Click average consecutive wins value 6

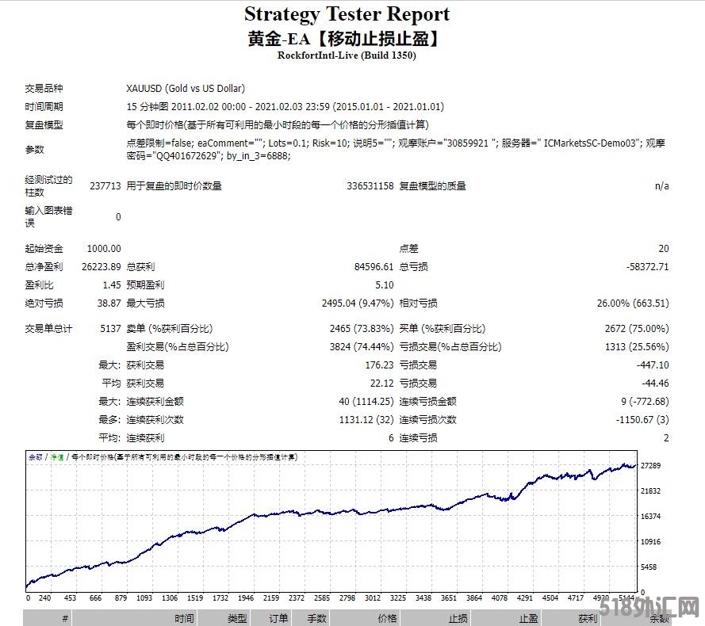click(x=391, y=438)
